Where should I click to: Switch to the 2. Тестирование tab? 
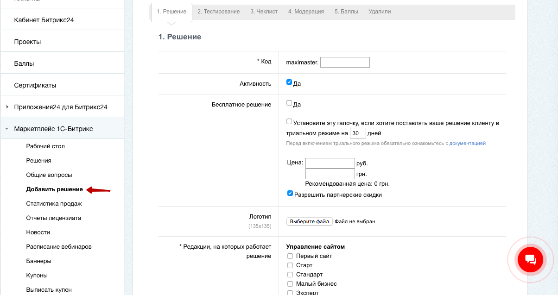218,12
